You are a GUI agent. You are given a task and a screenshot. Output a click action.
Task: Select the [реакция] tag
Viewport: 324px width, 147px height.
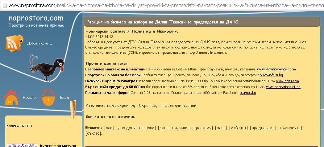tap(204, 128)
